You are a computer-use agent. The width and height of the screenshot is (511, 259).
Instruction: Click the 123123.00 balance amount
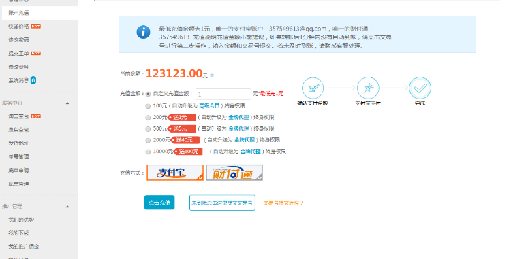pos(174,73)
